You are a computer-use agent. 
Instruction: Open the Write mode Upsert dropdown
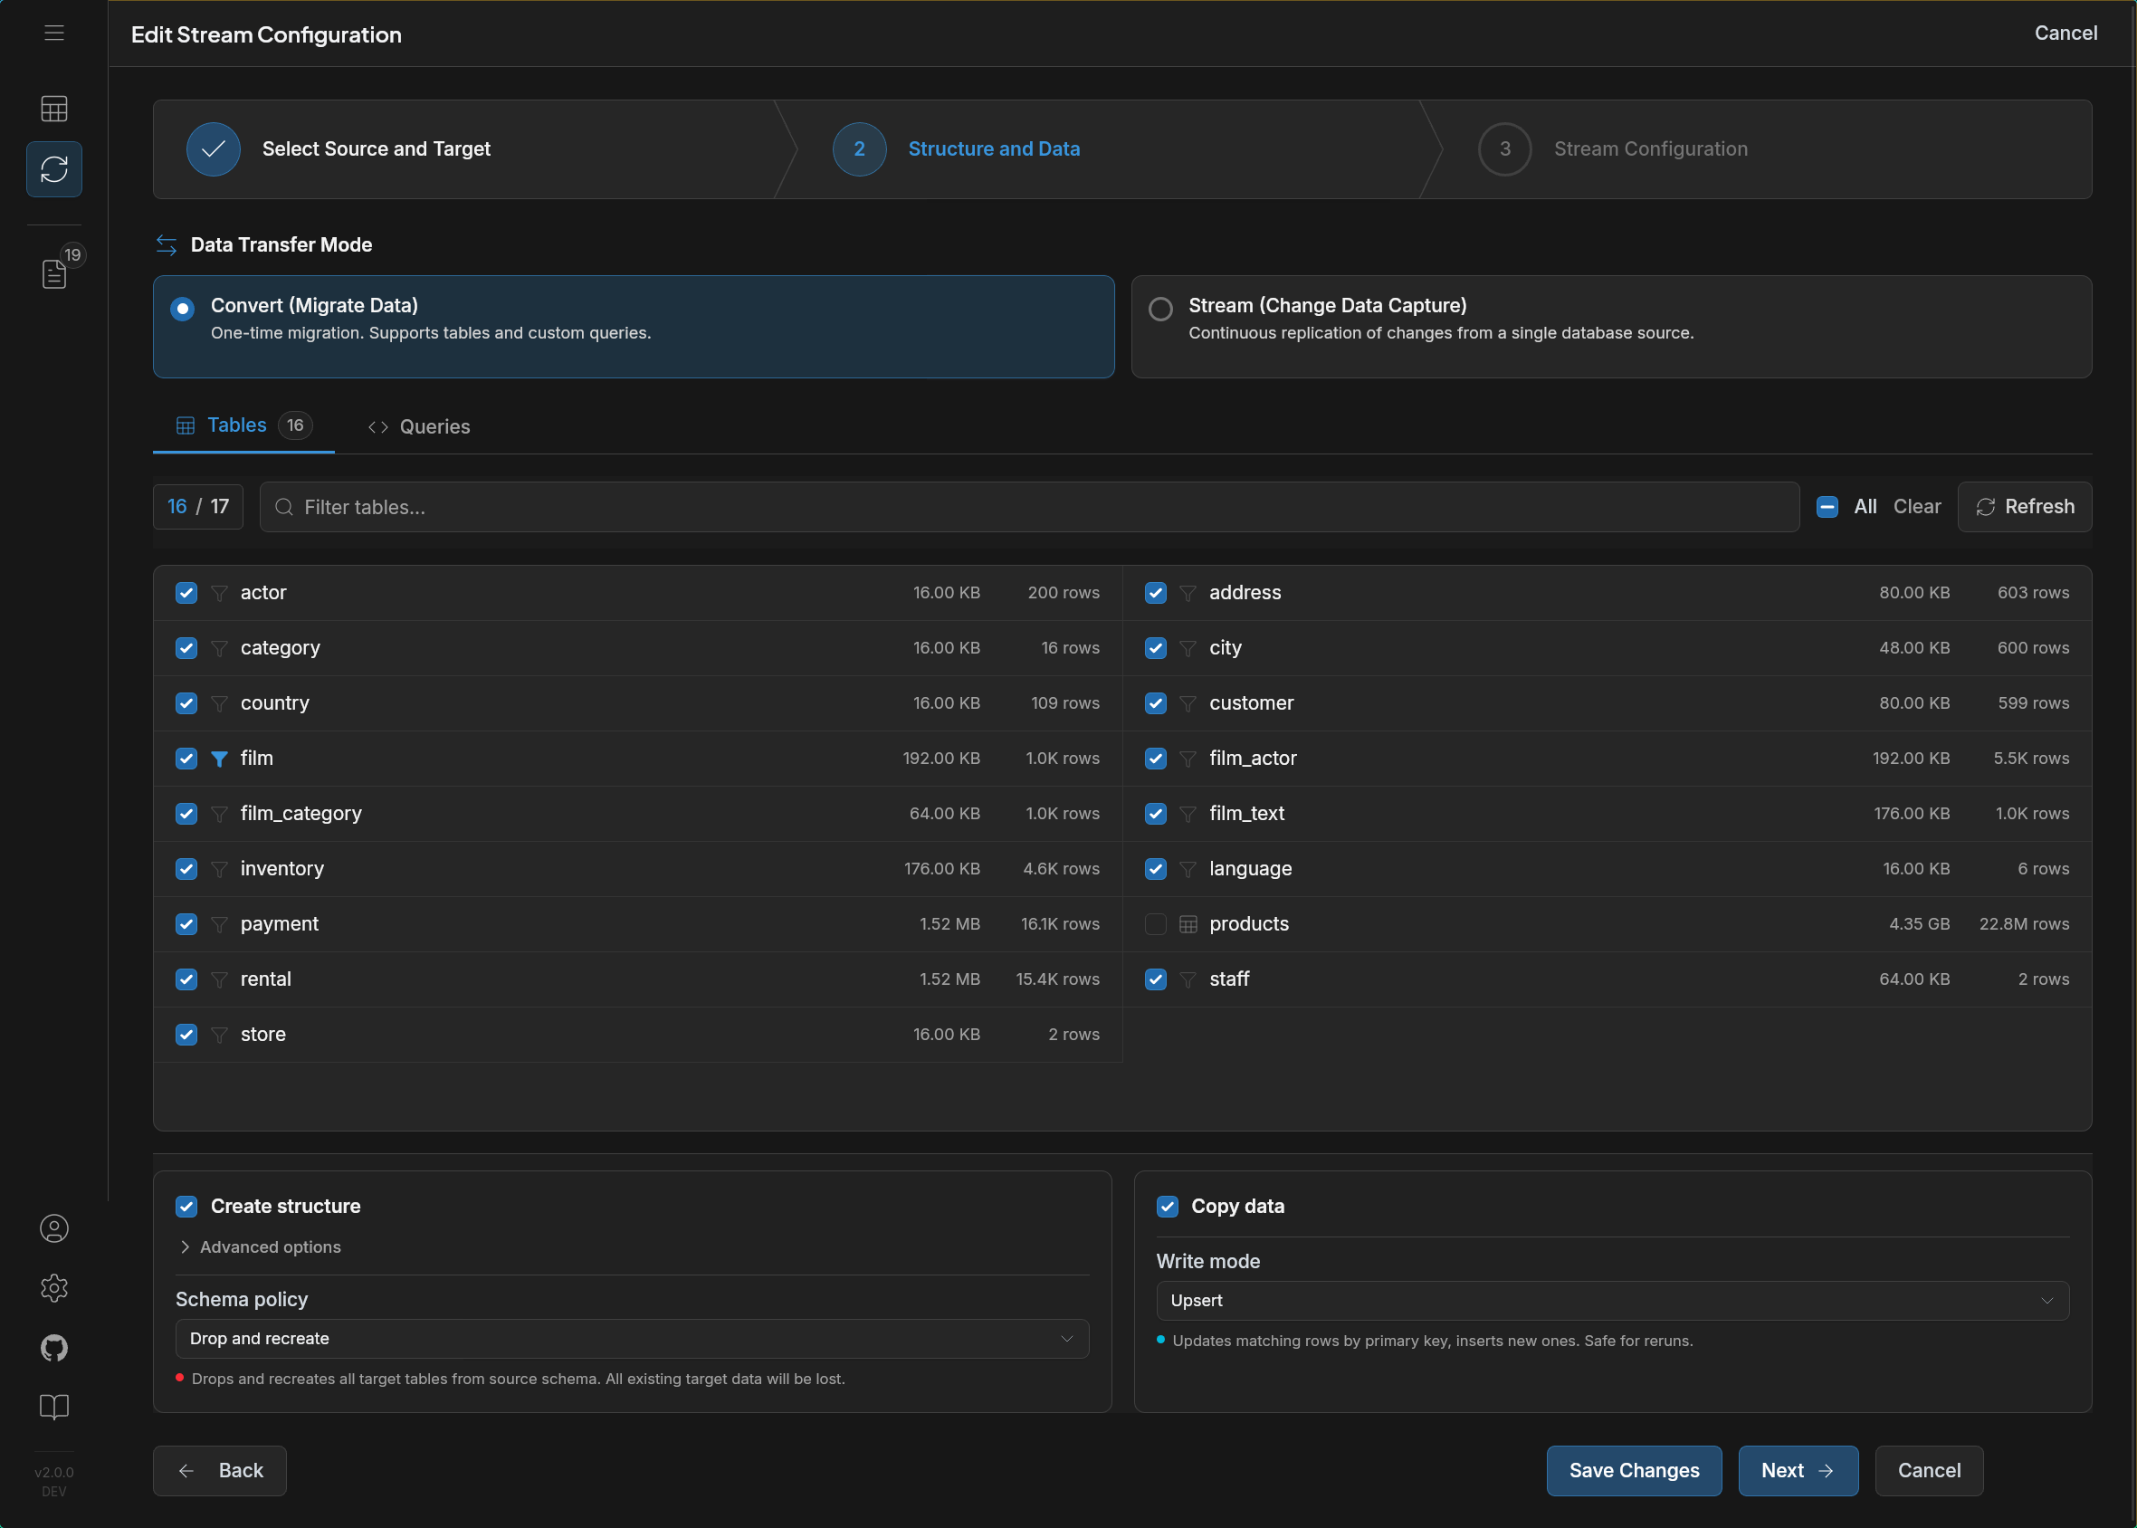tap(1612, 1300)
